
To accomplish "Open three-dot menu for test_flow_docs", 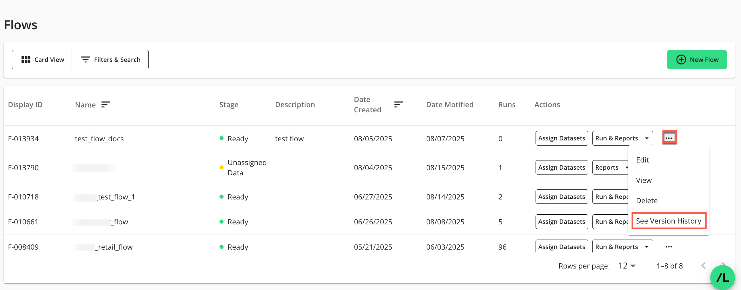I will [669, 138].
